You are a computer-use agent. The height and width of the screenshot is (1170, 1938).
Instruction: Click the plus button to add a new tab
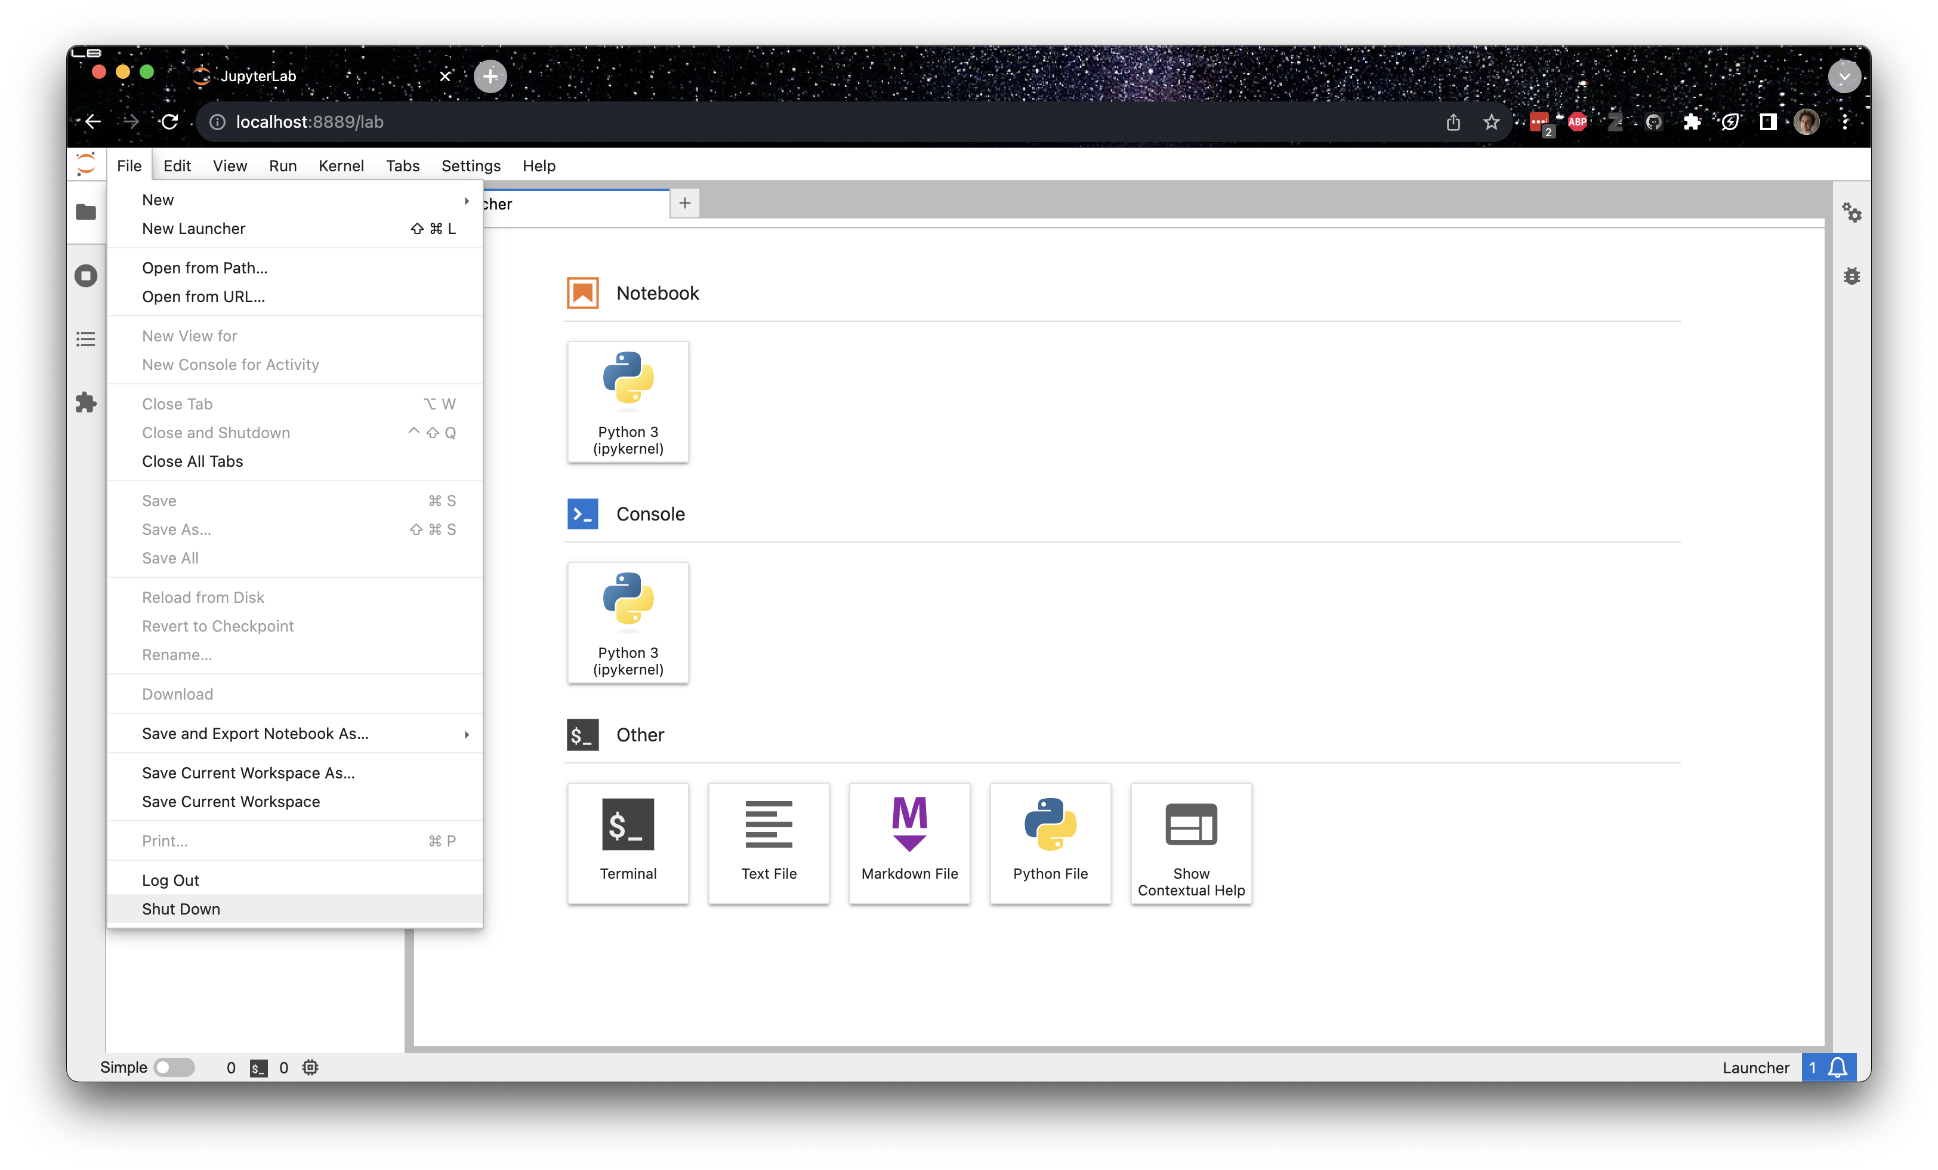click(x=684, y=203)
